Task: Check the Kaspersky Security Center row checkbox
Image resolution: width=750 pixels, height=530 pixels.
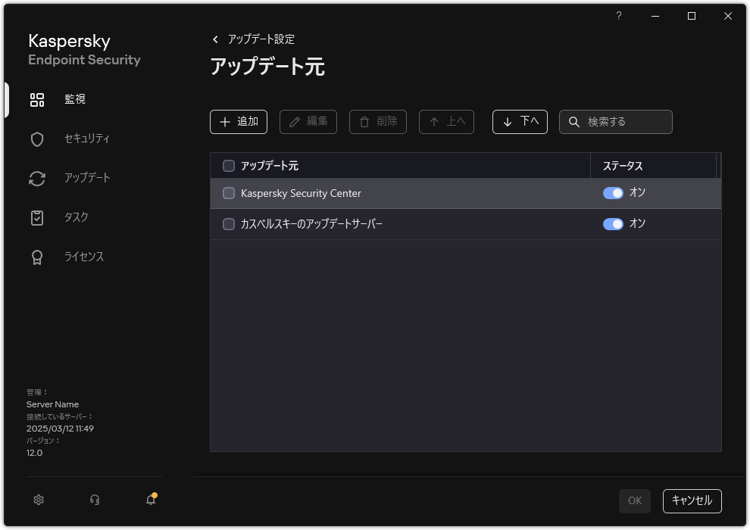Action: tap(227, 193)
